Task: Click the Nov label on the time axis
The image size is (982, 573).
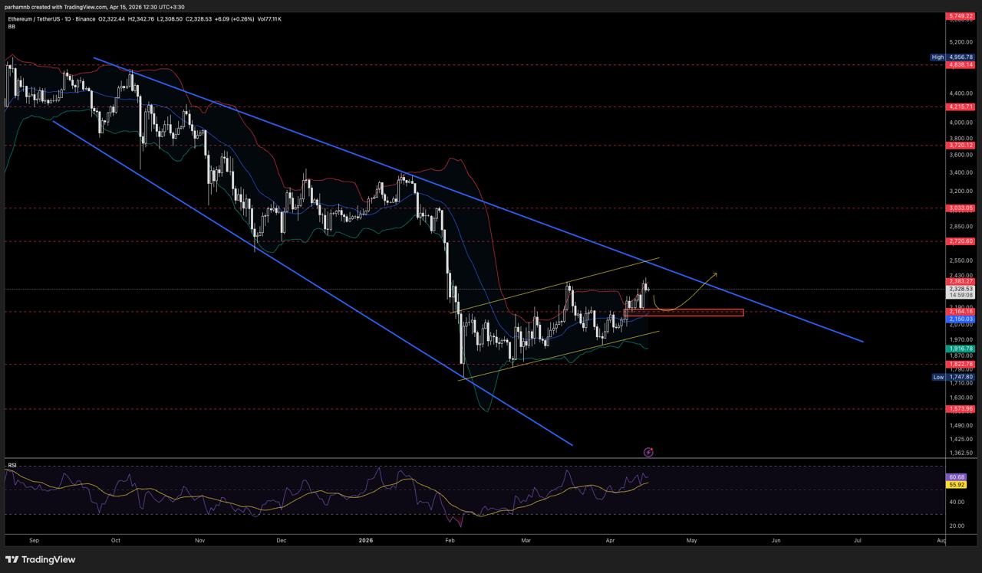Action: tap(200, 540)
